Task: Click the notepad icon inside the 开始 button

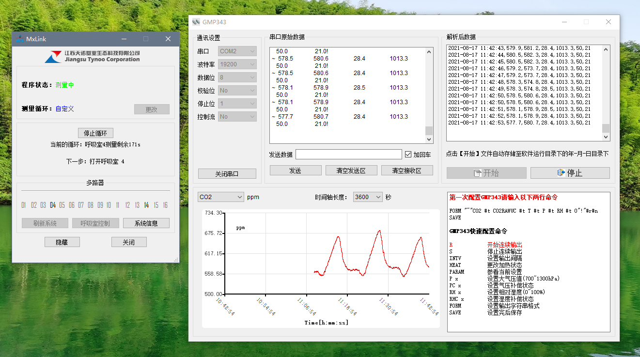Action: click(478, 173)
